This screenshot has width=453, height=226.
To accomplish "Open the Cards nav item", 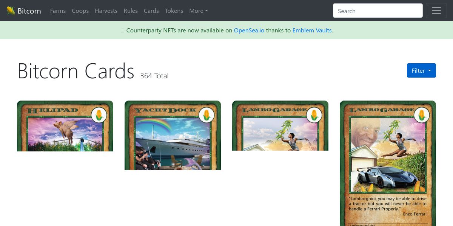I will coord(151,11).
